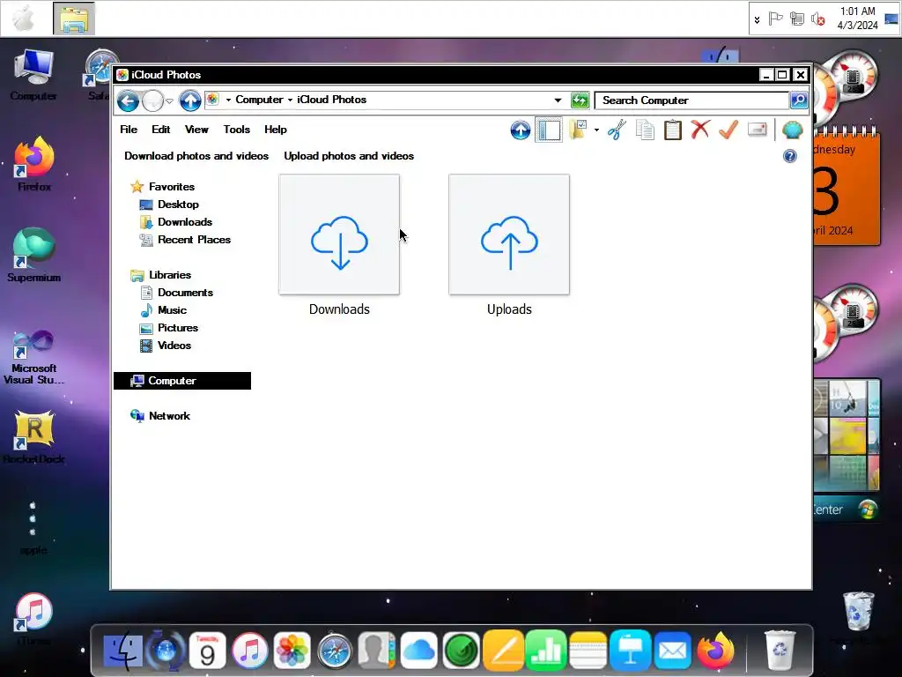
Task: Open Finder icon in the dock
Action: click(123, 651)
